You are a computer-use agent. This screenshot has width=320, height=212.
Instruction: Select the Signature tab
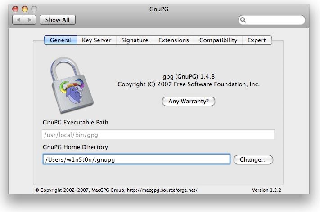135,40
